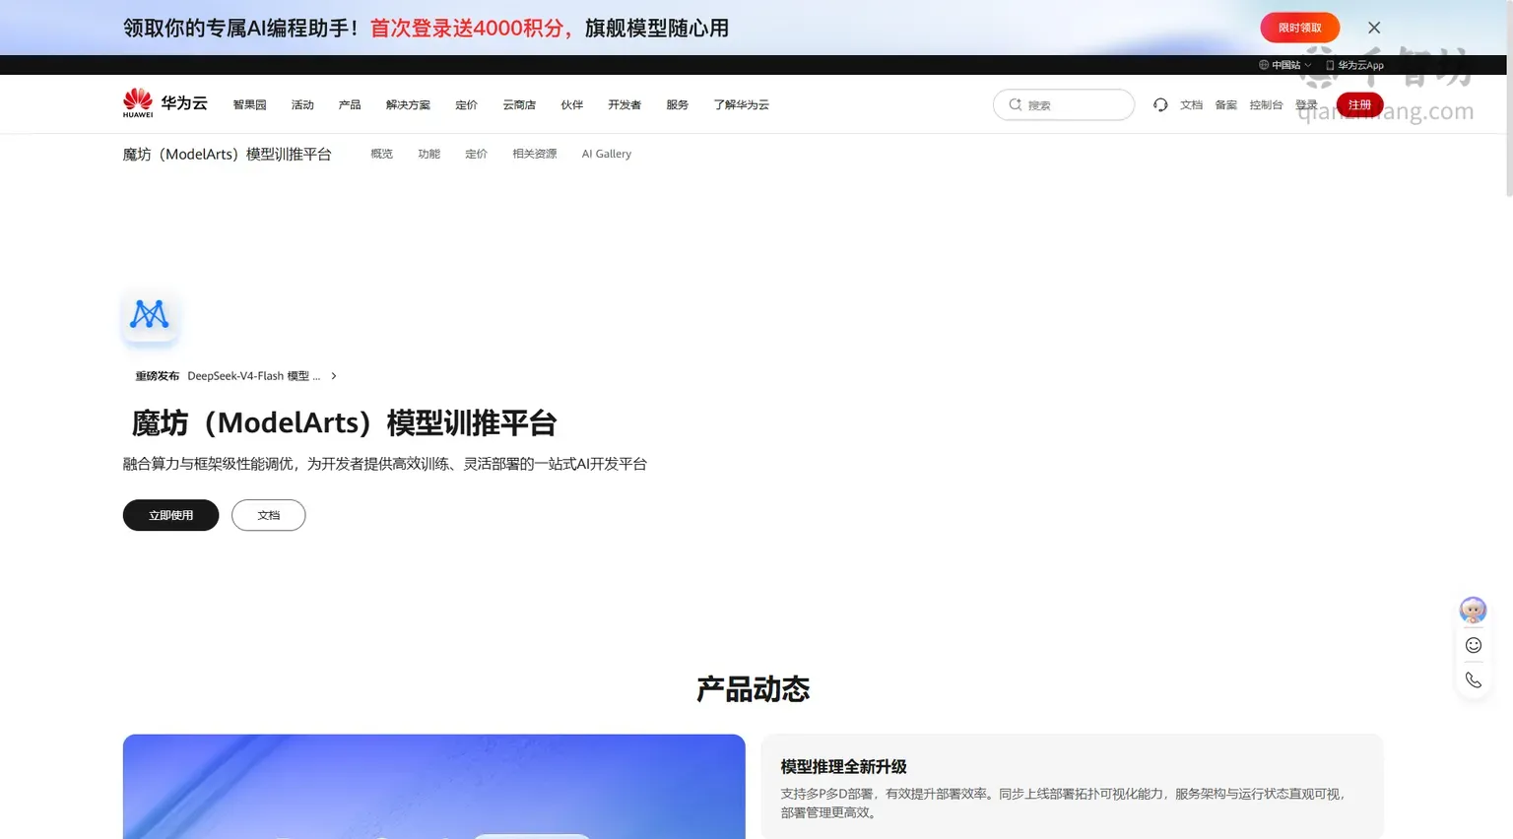Viewport: 1513px width, 839px height.
Task: Open the 活动 menu
Action: (302, 104)
